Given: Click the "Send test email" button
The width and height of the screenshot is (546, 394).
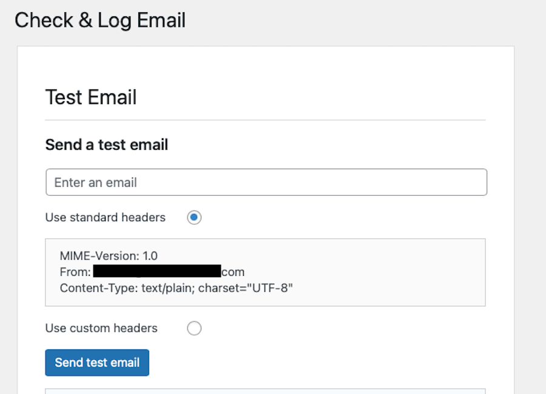Looking at the screenshot, I should (96, 362).
